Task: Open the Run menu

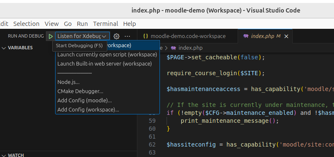Action: coord(82,24)
